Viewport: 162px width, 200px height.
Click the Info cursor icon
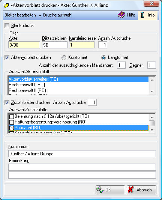point(142,15)
